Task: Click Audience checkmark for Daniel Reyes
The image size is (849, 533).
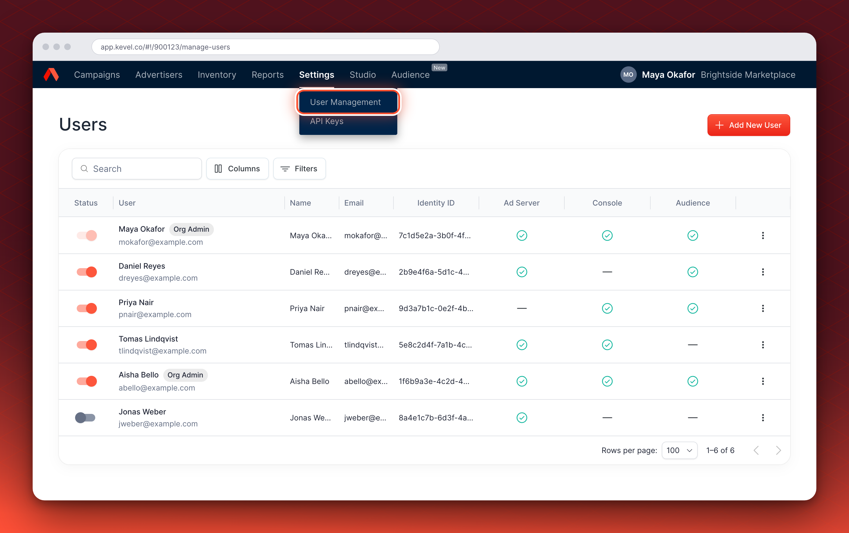Action: (693, 272)
